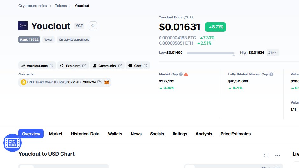Click the $272,199 market cap value

click(167, 81)
